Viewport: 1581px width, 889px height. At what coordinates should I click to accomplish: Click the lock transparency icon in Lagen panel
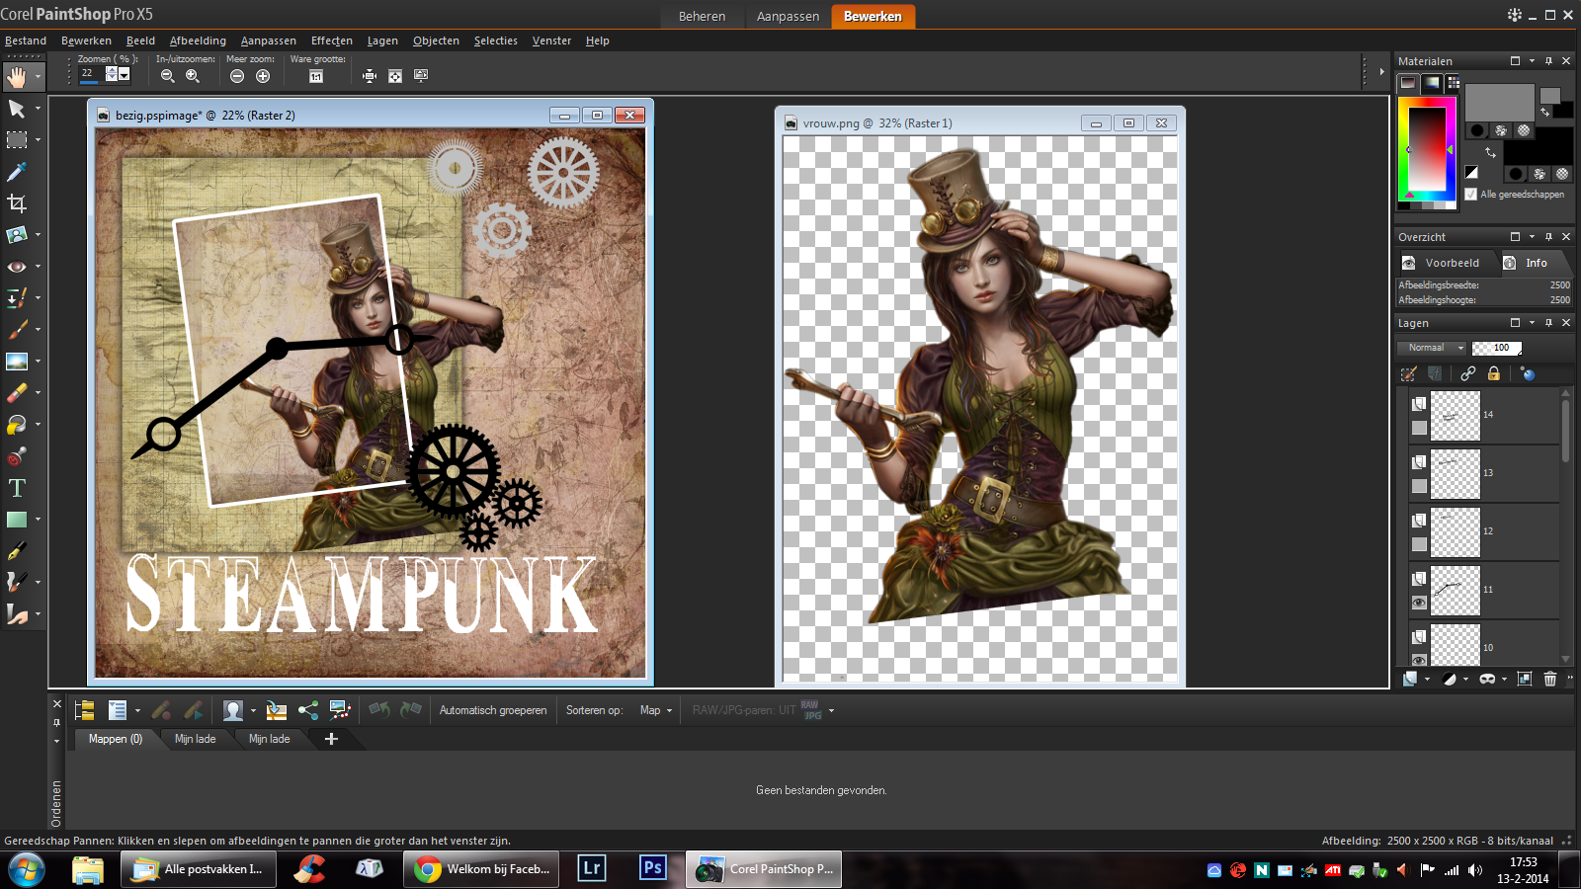click(1494, 373)
